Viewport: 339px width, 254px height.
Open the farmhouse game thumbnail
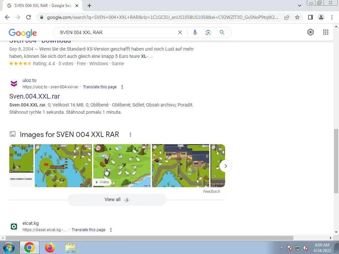click(180, 165)
